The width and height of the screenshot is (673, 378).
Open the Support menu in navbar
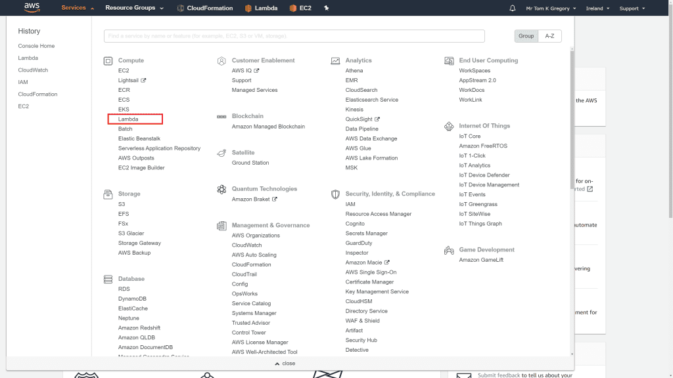coord(632,9)
